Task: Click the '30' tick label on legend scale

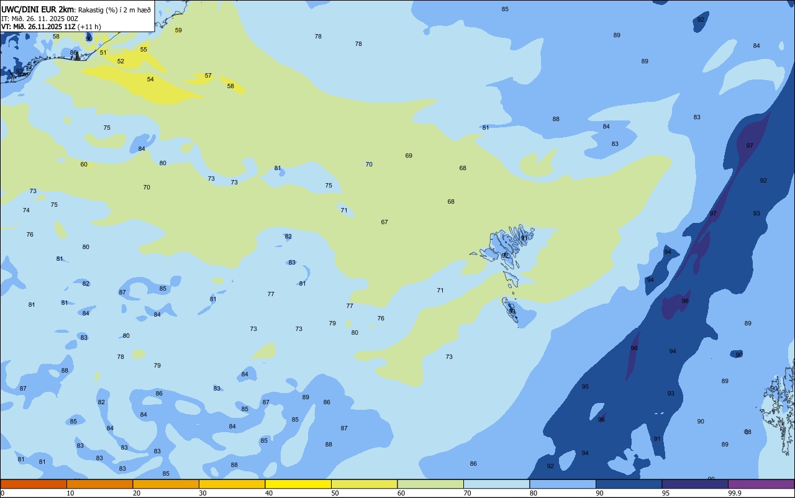Action: click(202, 493)
